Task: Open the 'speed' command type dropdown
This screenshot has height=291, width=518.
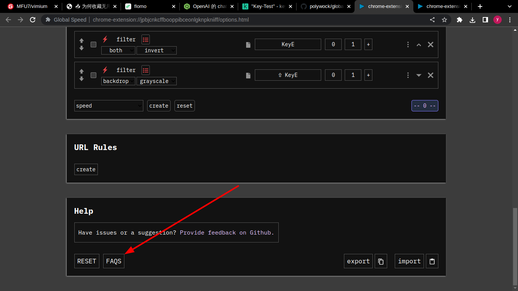Action: click(x=109, y=106)
